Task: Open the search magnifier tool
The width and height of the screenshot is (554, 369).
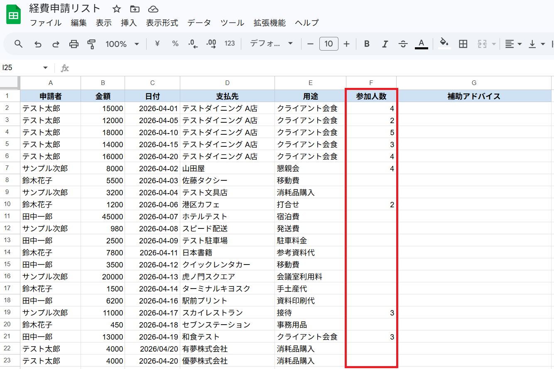Action: (18, 44)
